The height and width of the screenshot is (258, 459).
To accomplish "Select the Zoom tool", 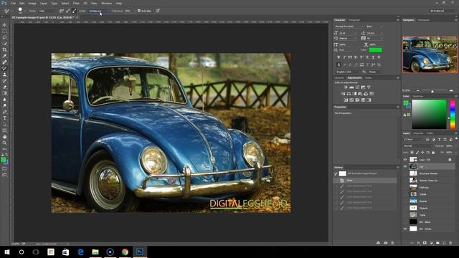I will (4, 143).
